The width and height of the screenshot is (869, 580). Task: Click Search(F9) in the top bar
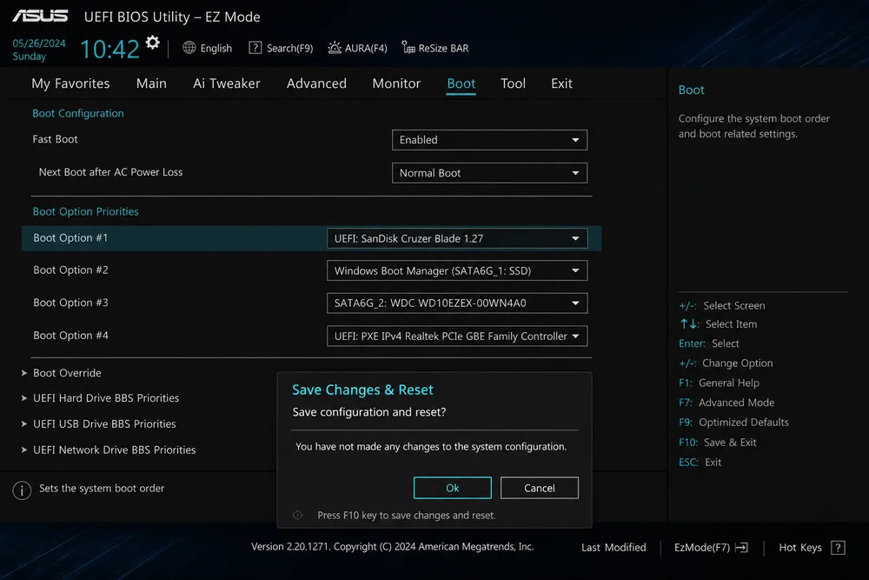(x=290, y=48)
